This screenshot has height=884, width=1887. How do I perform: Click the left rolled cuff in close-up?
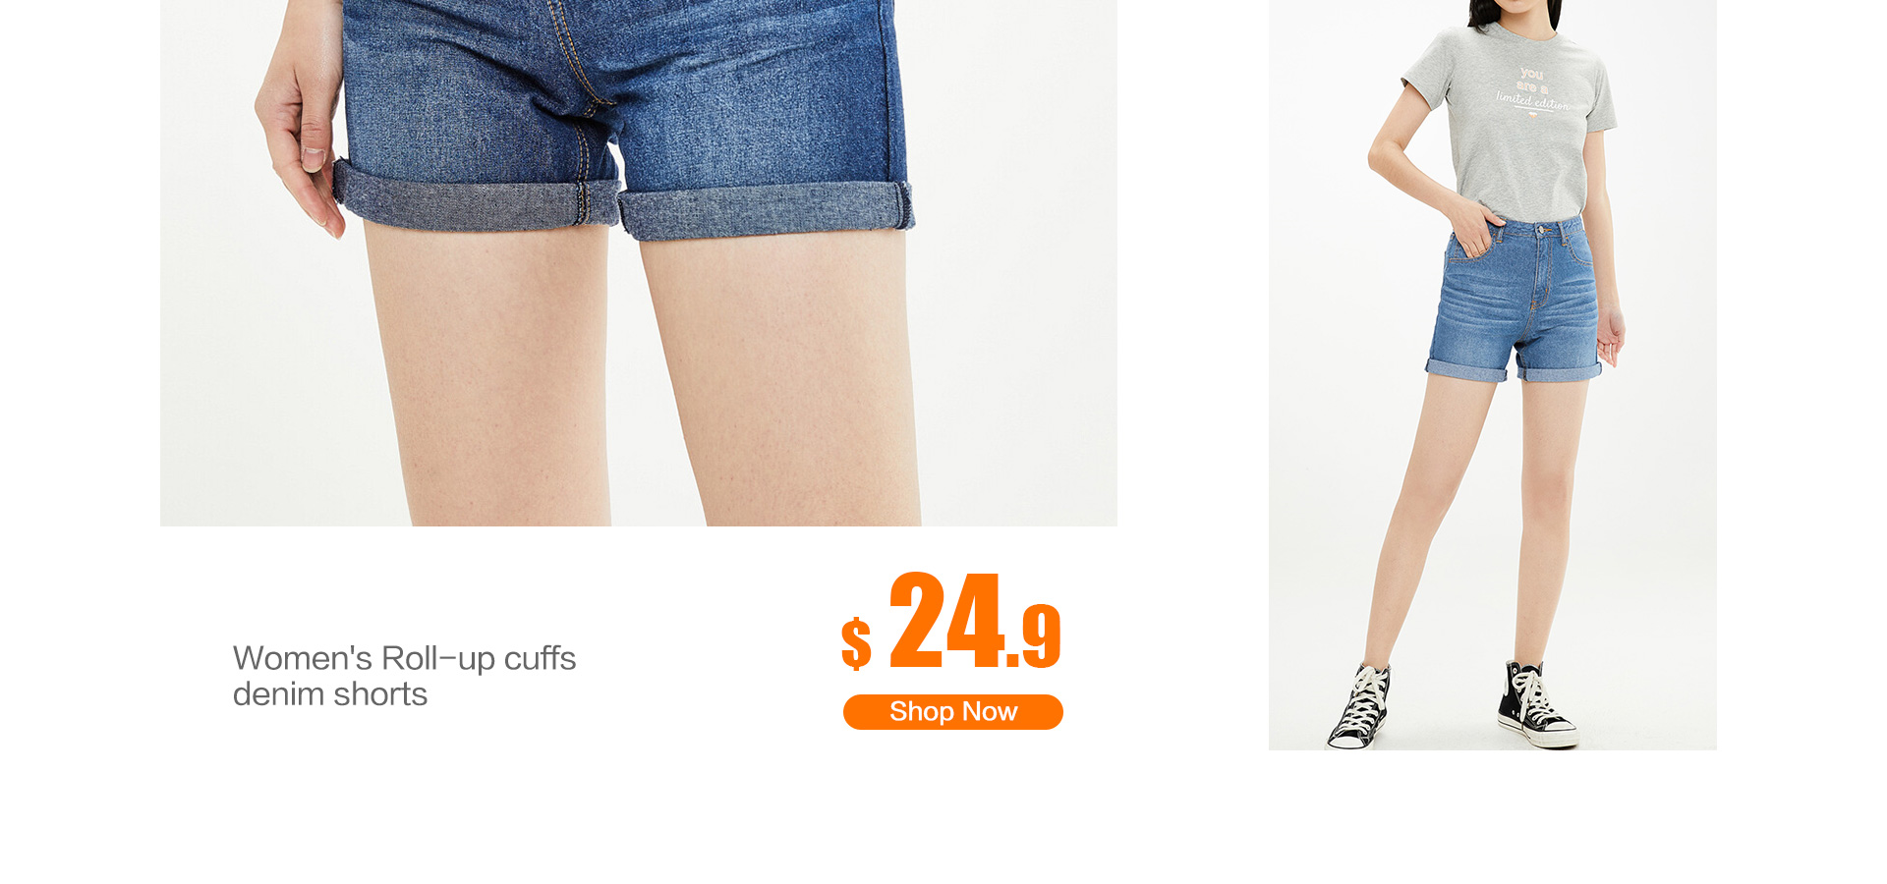477,195
